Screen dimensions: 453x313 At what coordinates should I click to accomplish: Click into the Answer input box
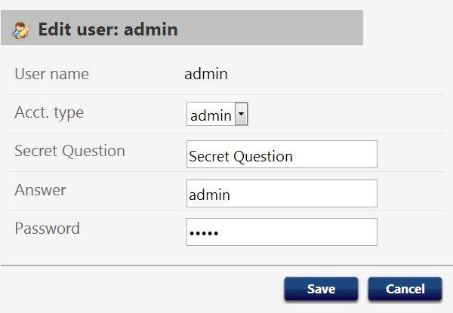click(x=282, y=193)
